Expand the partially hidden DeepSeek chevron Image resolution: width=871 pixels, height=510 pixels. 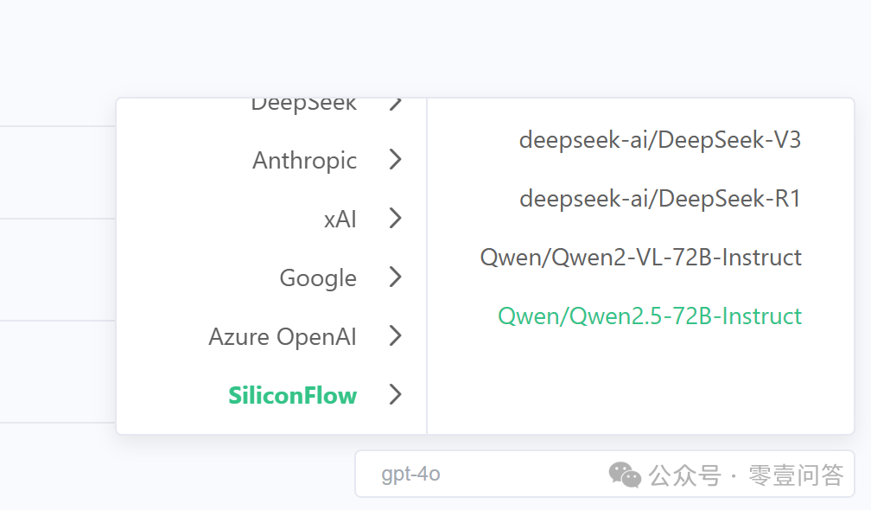(x=395, y=104)
